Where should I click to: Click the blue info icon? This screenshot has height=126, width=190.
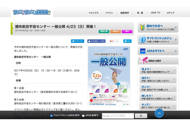142,39
